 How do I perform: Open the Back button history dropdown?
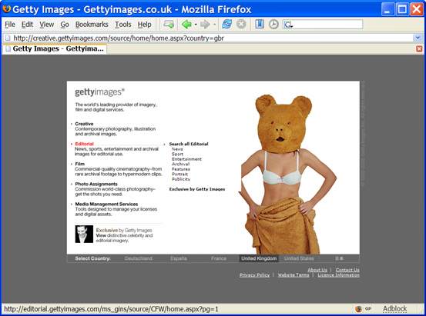pyautogui.click(x=196, y=25)
